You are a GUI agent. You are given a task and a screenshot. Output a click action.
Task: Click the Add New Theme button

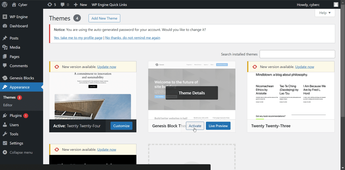tap(104, 18)
